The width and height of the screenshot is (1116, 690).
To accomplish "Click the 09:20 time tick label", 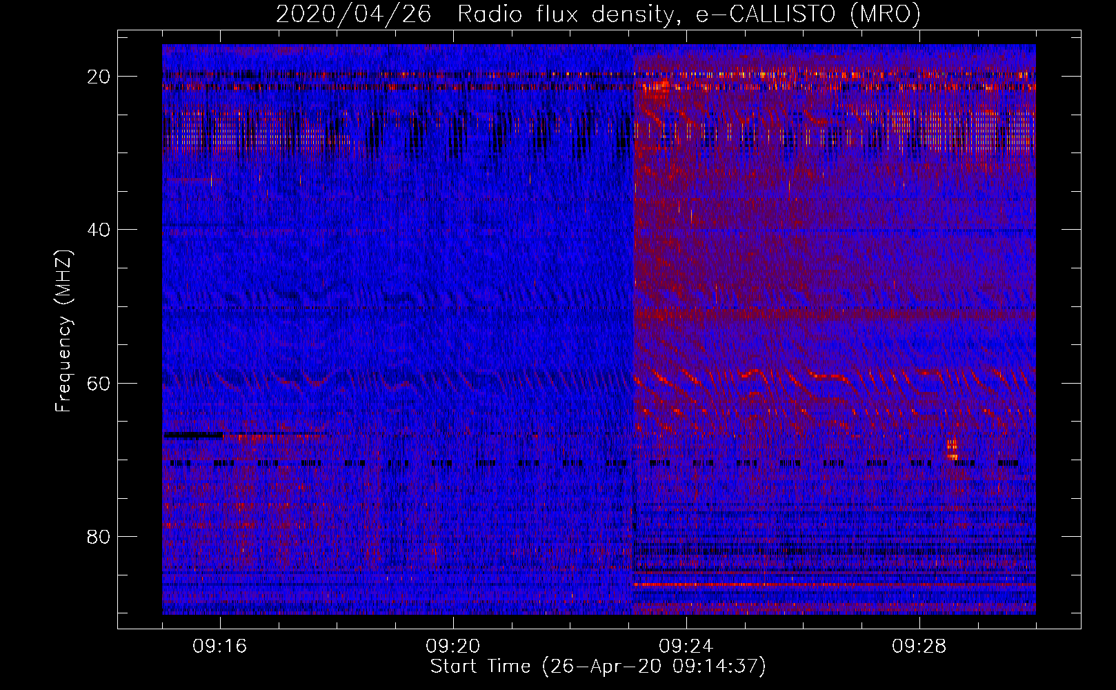I will click(453, 647).
